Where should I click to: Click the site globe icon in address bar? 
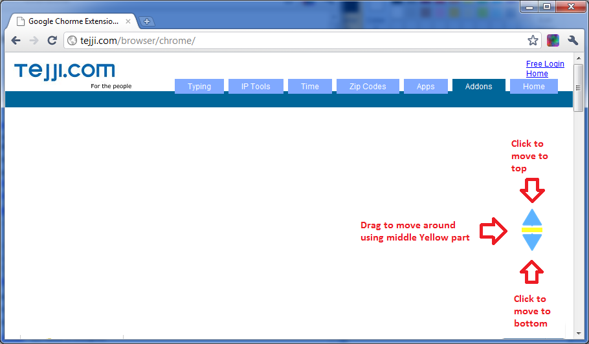72,41
